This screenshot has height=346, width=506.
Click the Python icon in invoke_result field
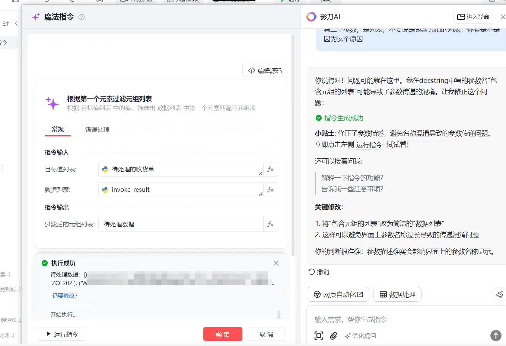(x=105, y=190)
